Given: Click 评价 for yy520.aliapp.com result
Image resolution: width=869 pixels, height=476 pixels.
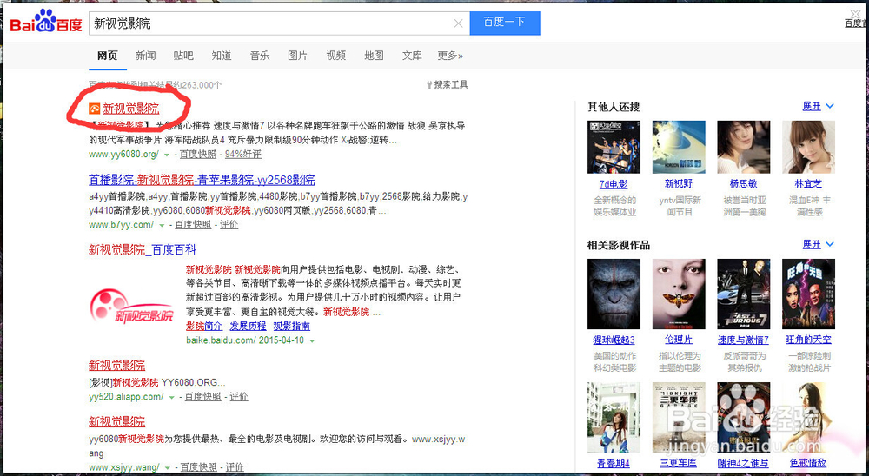Looking at the screenshot, I should pos(239,396).
